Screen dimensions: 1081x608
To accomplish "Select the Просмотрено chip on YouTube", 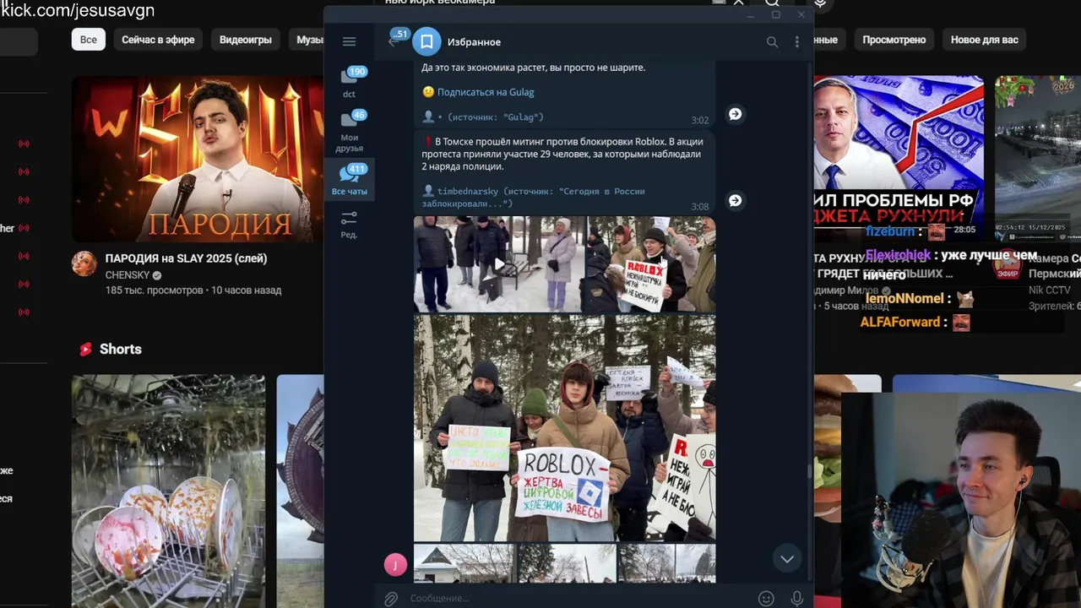I will [x=894, y=40].
